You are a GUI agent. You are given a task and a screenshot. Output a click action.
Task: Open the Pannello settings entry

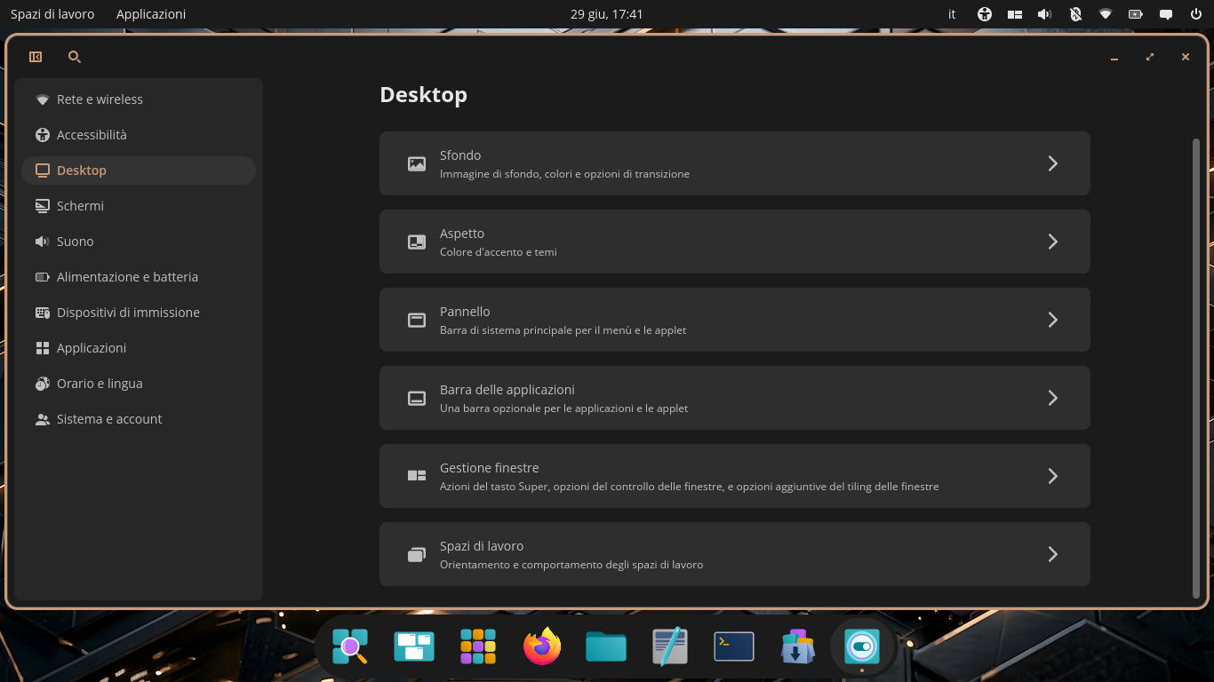click(x=735, y=320)
